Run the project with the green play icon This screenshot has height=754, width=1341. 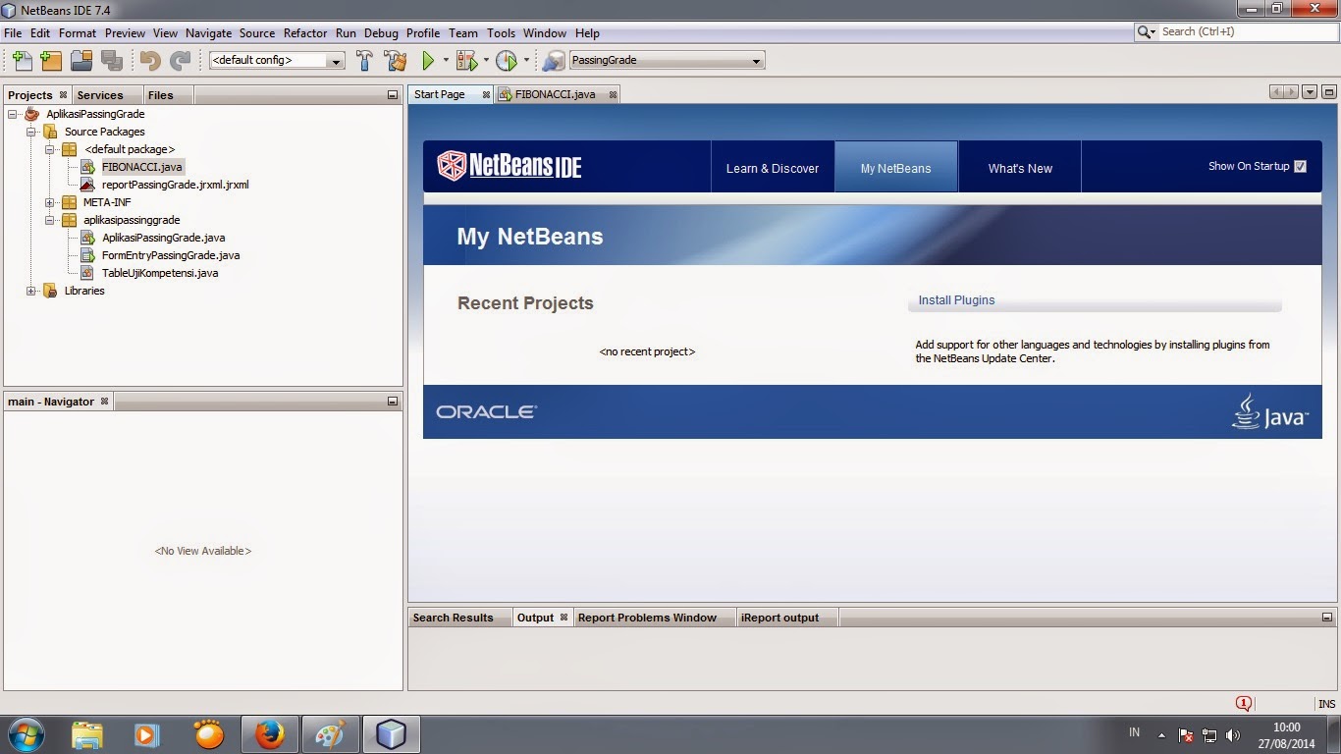pyautogui.click(x=428, y=61)
